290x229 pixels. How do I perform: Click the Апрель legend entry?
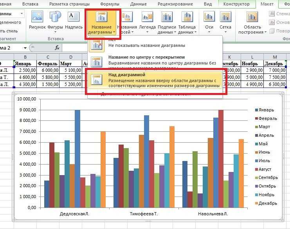[x=265, y=135]
